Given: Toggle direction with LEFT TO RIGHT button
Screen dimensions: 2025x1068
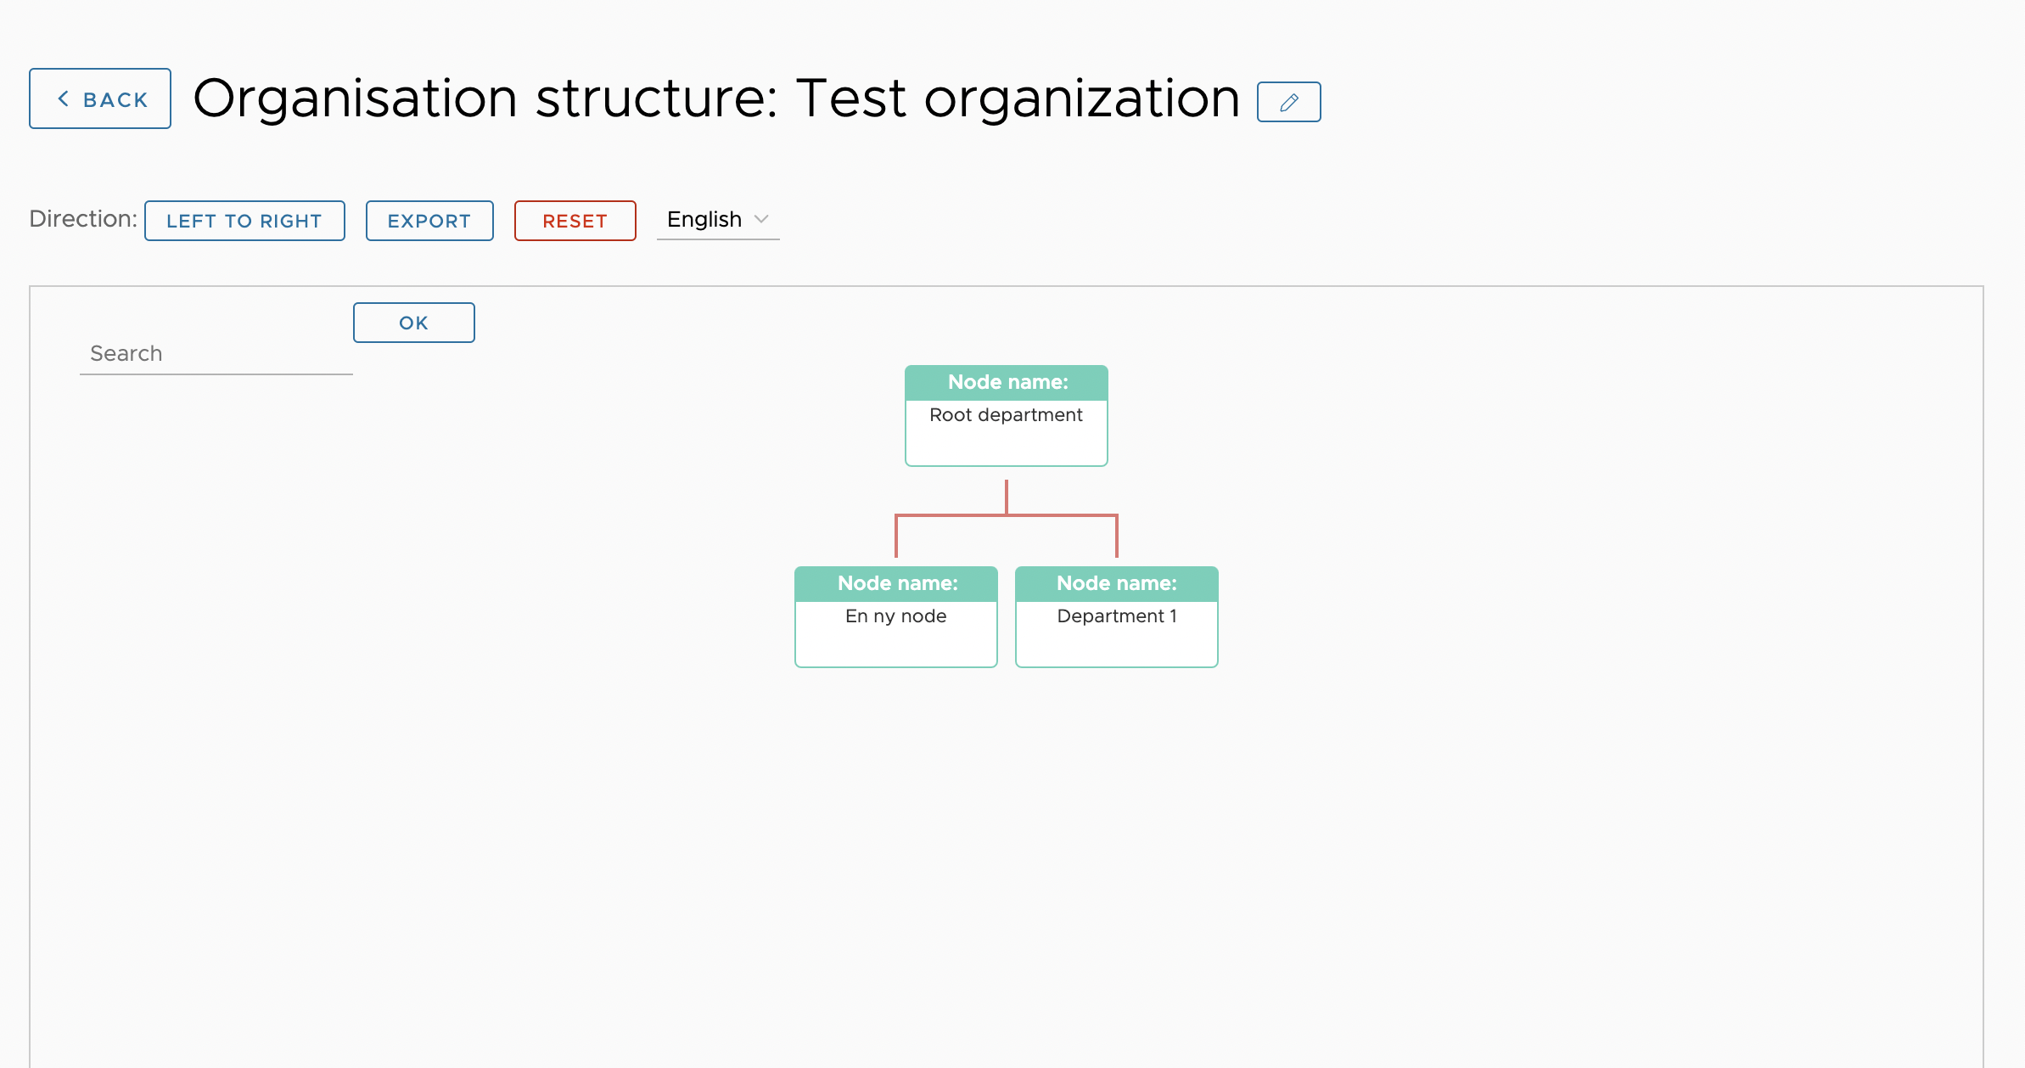Looking at the screenshot, I should [x=244, y=221].
